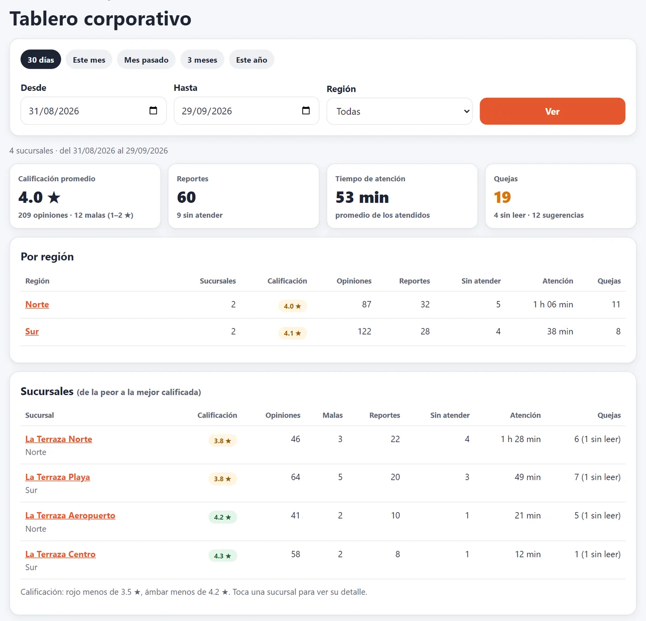The height and width of the screenshot is (621, 646).
Task: Click '1 h 28 min' for La Terraza Norte
Action: click(x=520, y=439)
